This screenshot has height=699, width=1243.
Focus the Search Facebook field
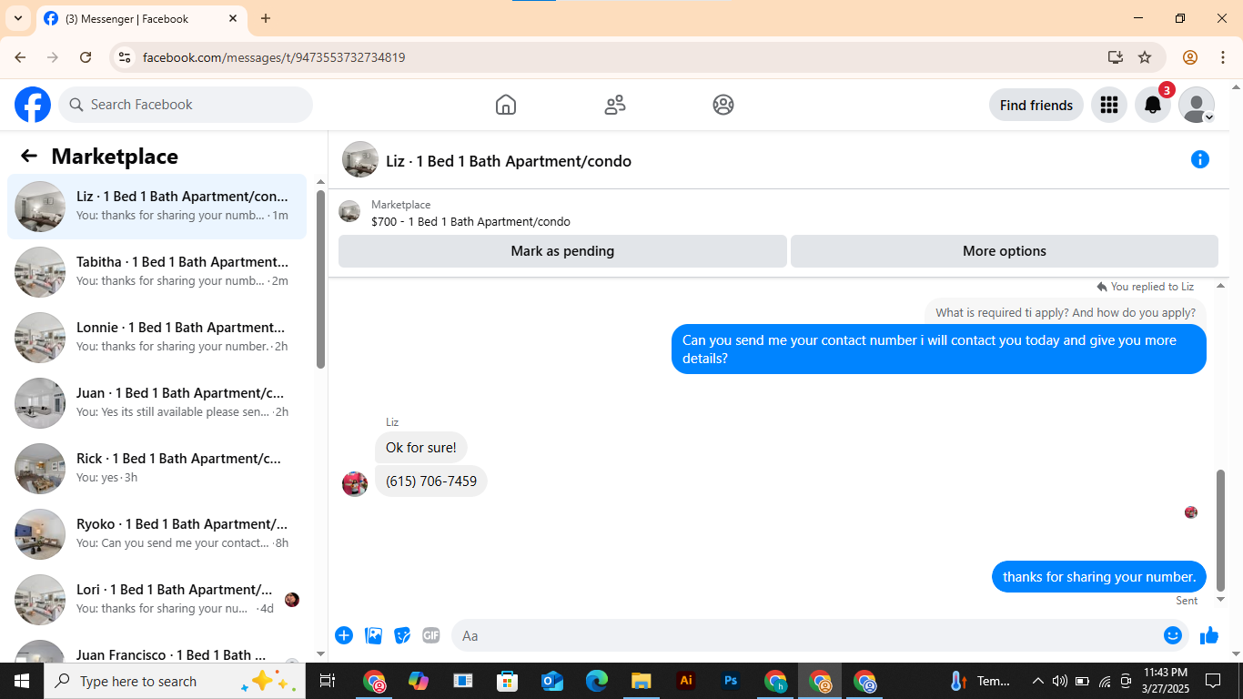[186, 105]
